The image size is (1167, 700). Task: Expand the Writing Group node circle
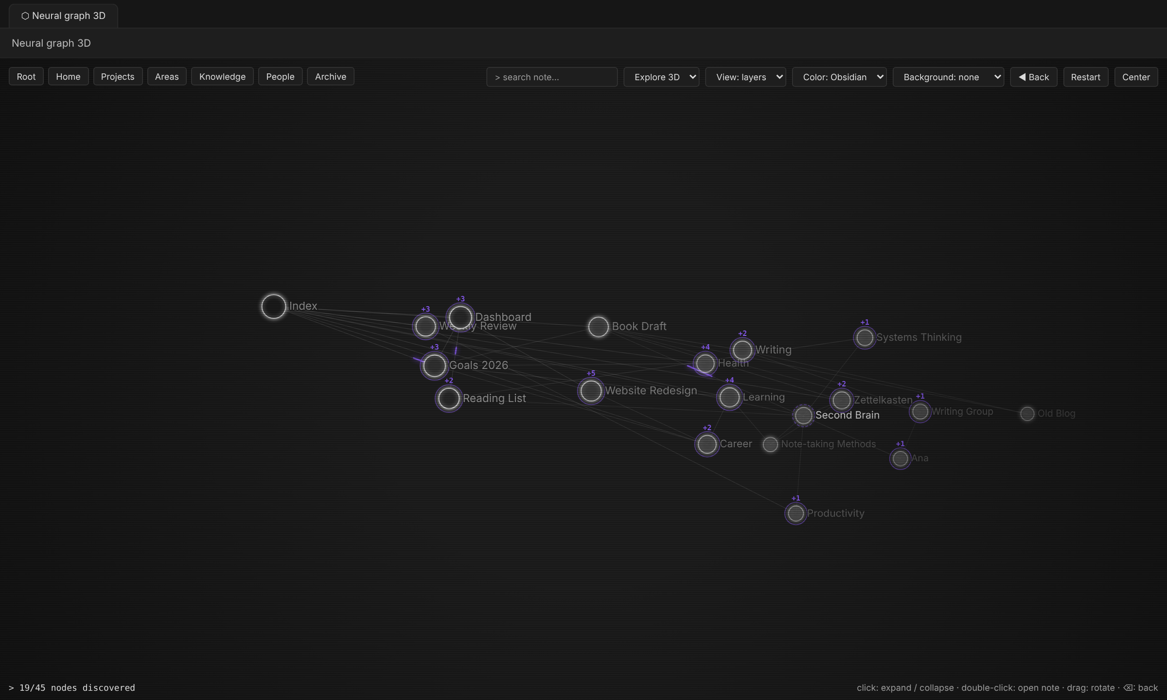(919, 412)
